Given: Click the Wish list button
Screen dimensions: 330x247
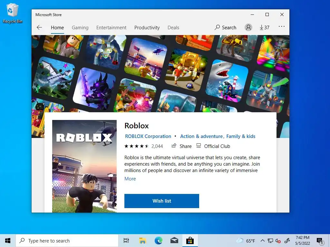Looking at the screenshot, I should [x=162, y=201].
